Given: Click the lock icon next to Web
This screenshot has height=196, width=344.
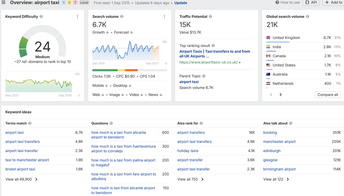Looking at the screenshot, I should tap(103, 95).
